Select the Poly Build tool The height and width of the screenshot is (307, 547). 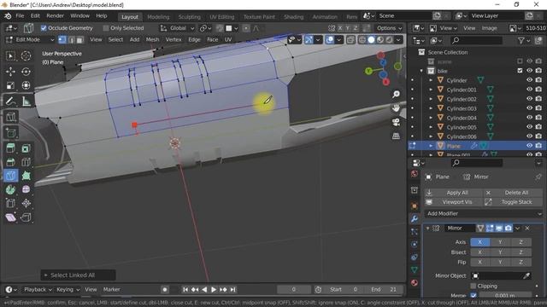coord(26,176)
